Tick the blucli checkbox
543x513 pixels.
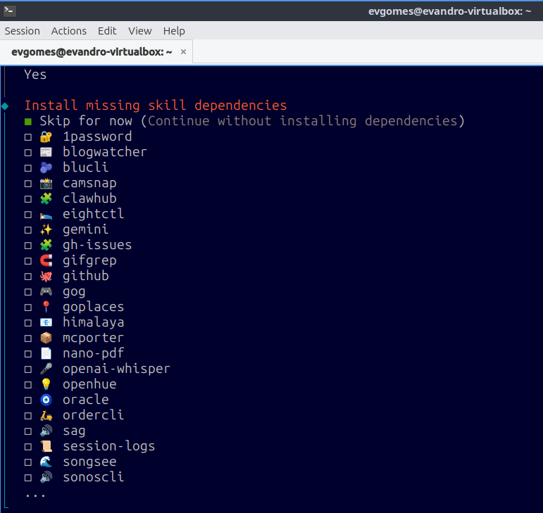pyautogui.click(x=28, y=168)
